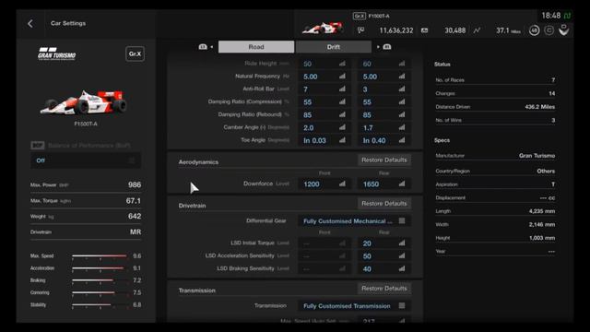
Task: Click the Stability performance bar
Action: [100, 305]
